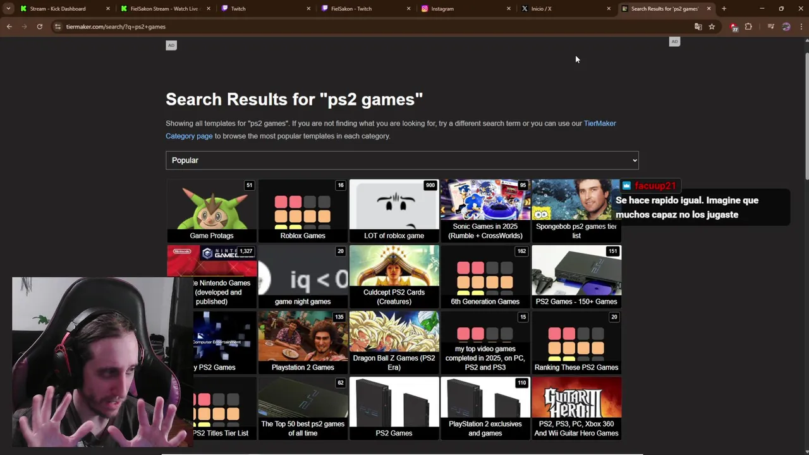Viewport: 809px width, 455px height.
Task: Open the Playstation 2 Games template
Action: coord(303,343)
